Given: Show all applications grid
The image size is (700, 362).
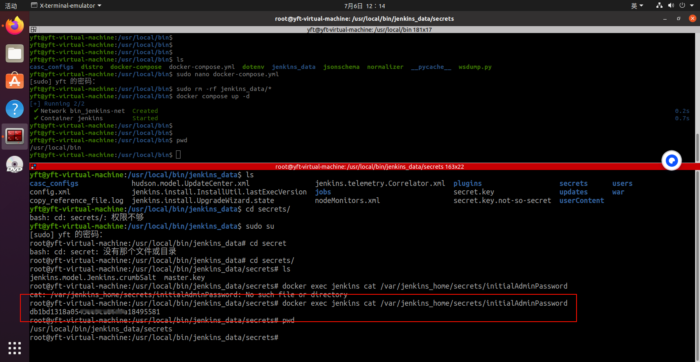Looking at the screenshot, I should 15,348.
